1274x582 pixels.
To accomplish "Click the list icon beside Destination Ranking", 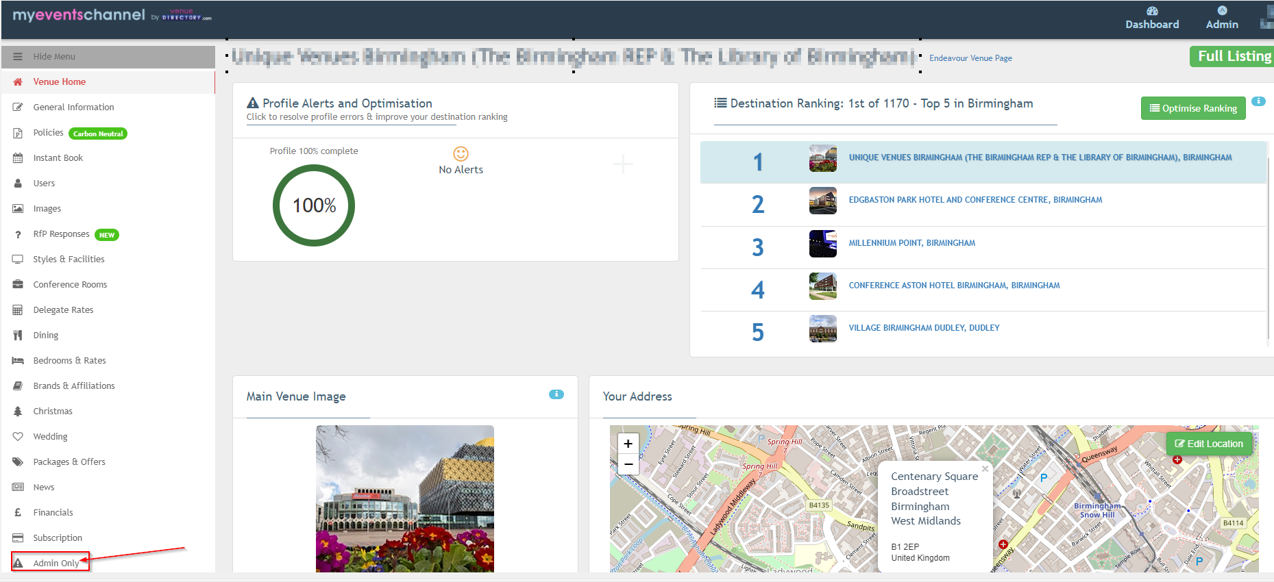I will point(720,103).
